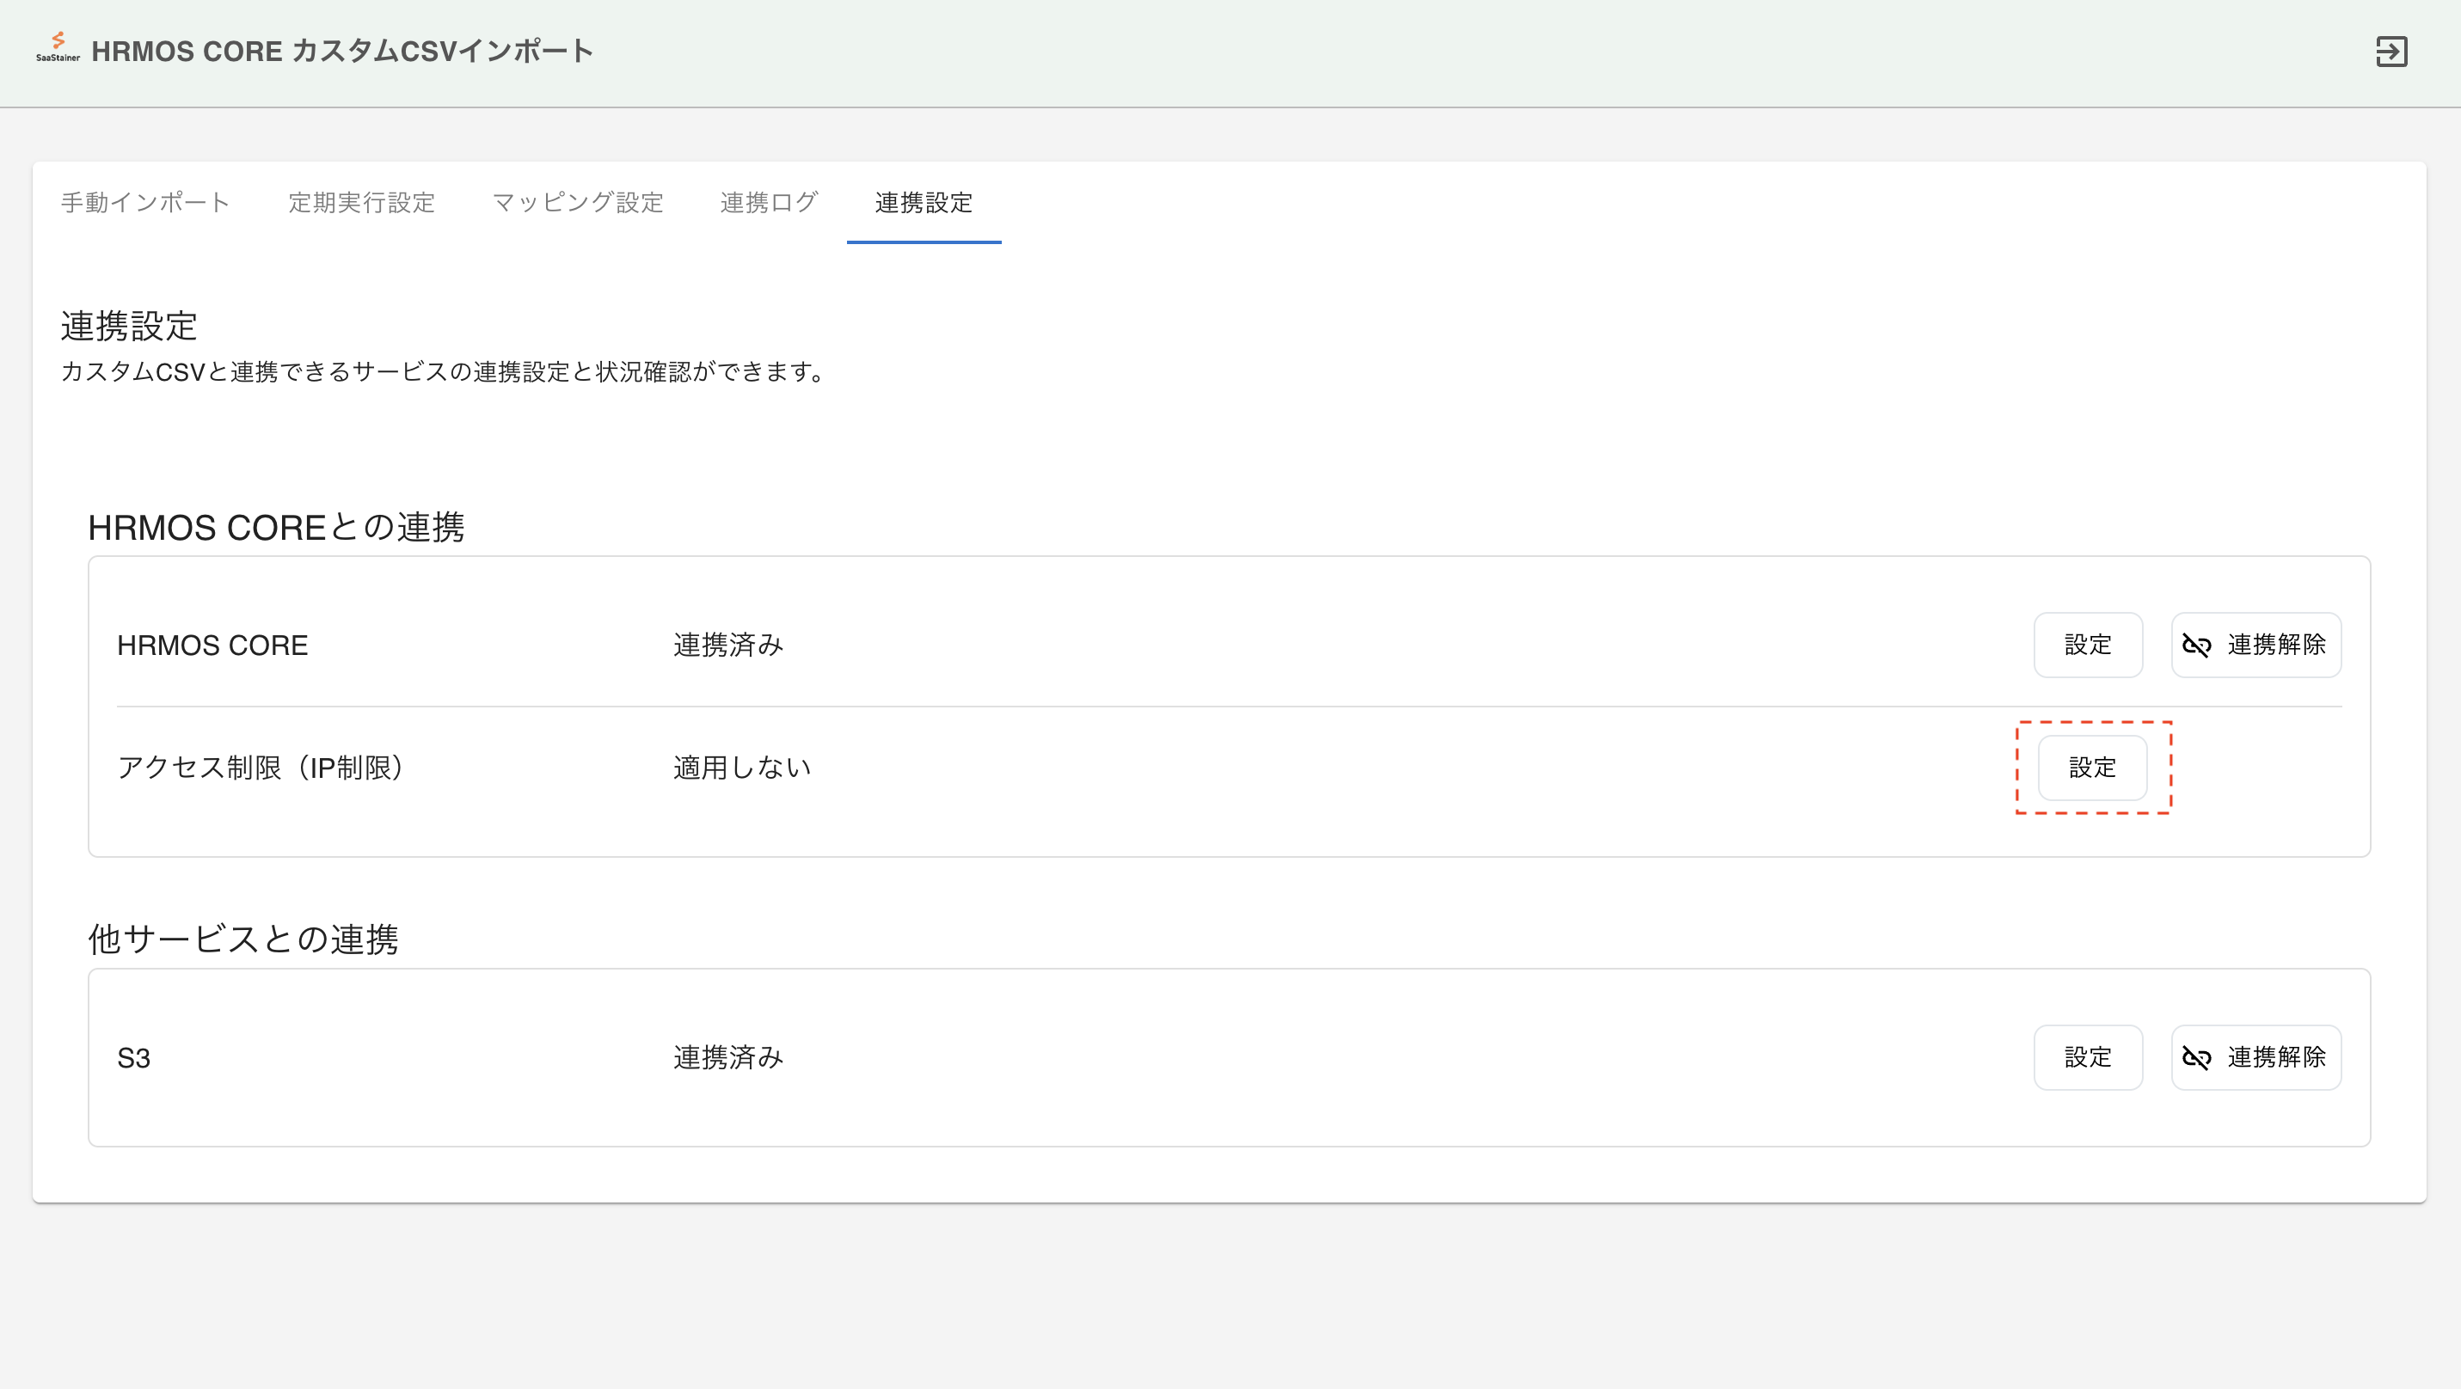Click the HRMOS COREとの連携 section heading
This screenshot has width=2461, height=1389.
[276, 527]
